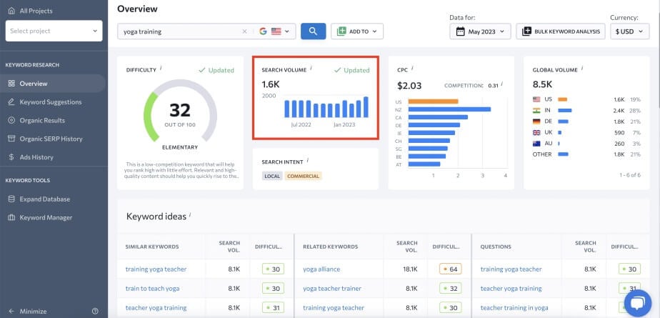
Task: Open the chat support bubble
Action: pyautogui.click(x=638, y=304)
